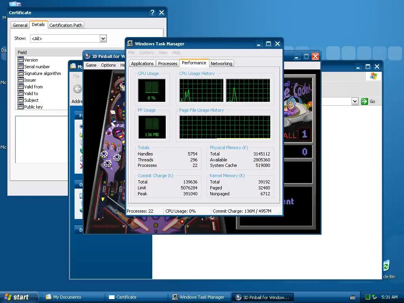Click the PF Usage 136 MB gauge
404x303 pixels.
(x=152, y=127)
